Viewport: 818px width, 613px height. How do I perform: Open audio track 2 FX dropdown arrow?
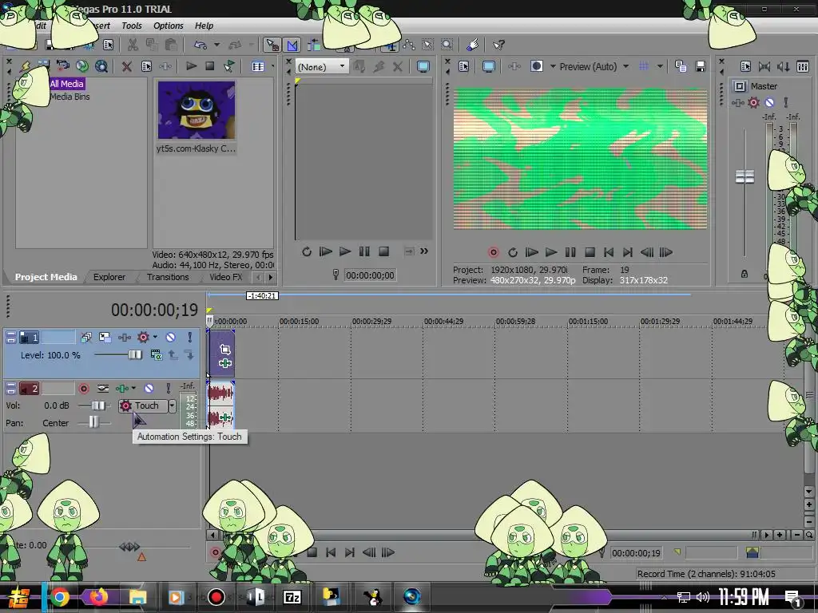pos(134,389)
